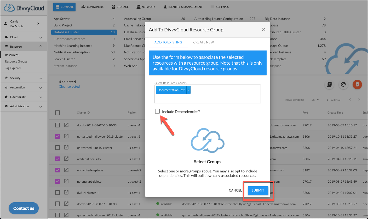Go to previous page of results
This screenshot has height=219, width=368.
tap(350, 100)
